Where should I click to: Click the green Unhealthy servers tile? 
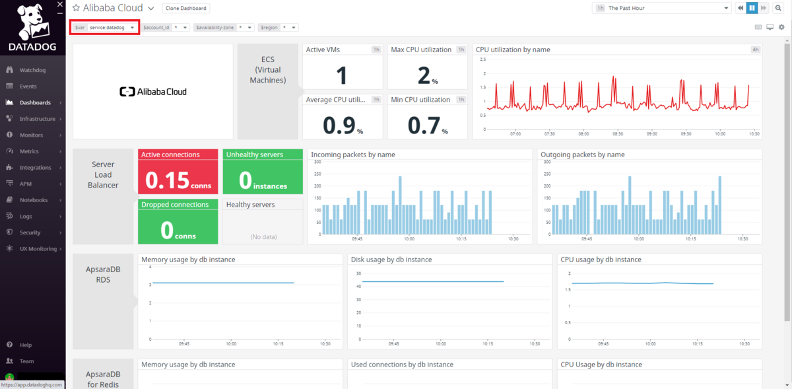tap(263, 172)
